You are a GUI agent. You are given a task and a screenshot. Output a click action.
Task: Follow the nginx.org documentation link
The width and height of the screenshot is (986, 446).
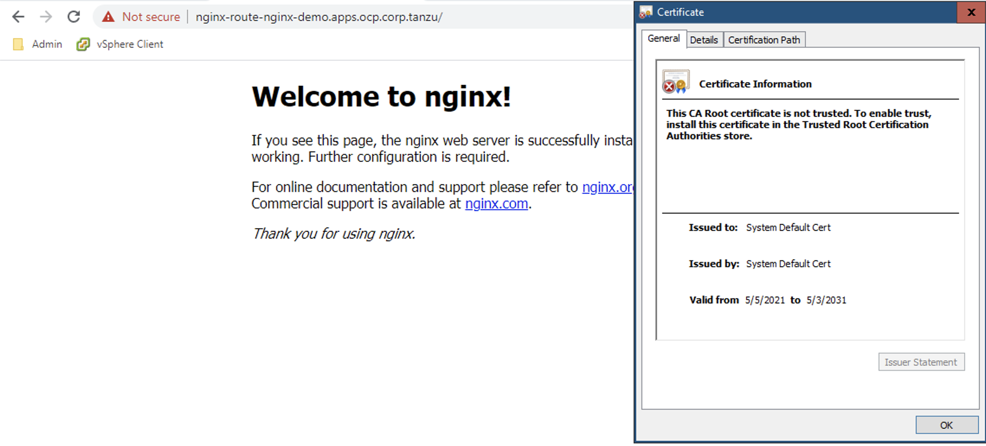point(608,187)
